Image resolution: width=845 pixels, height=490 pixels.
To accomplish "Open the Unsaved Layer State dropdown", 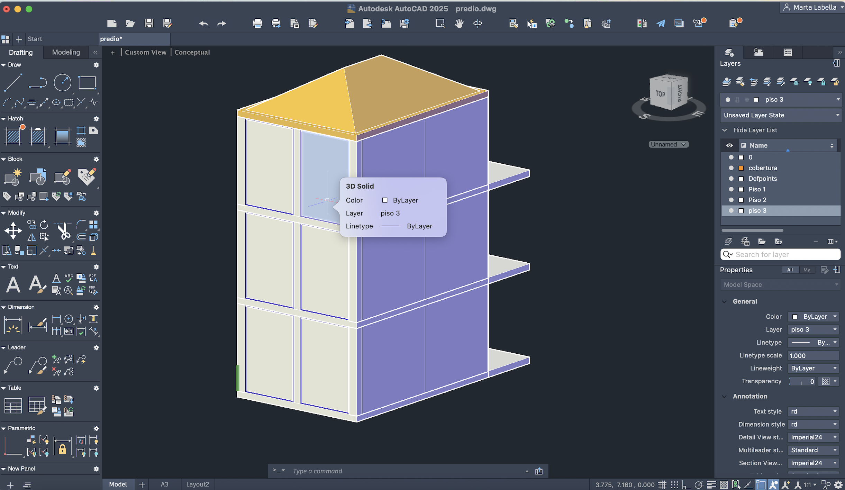I will pos(780,115).
